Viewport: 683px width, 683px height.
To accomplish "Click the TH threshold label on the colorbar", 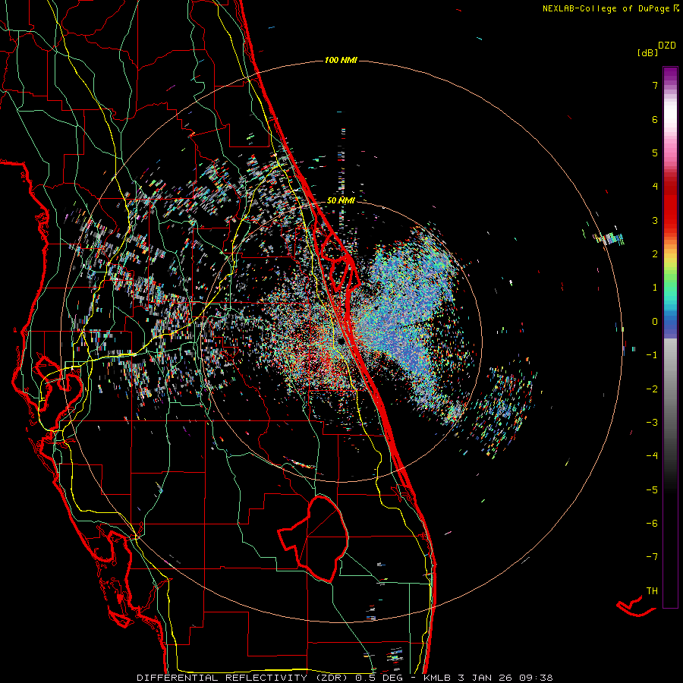I will pyautogui.click(x=652, y=591).
